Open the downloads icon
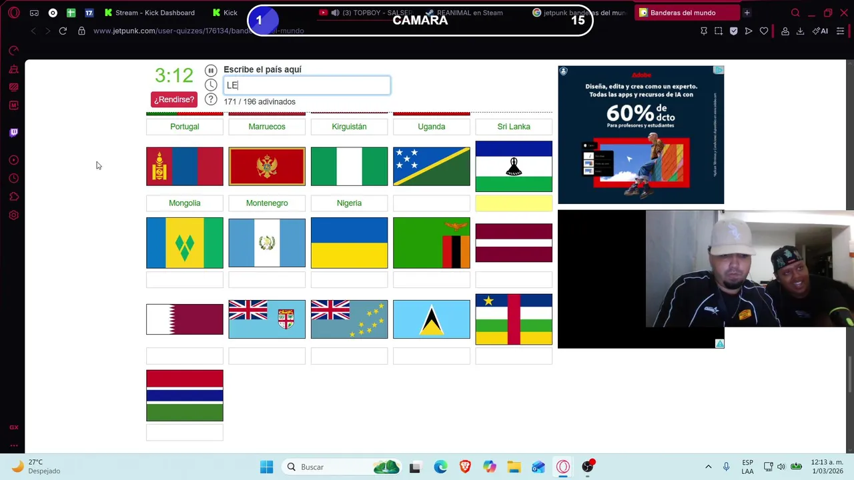This screenshot has height=480, width=854. pos(800,31)
